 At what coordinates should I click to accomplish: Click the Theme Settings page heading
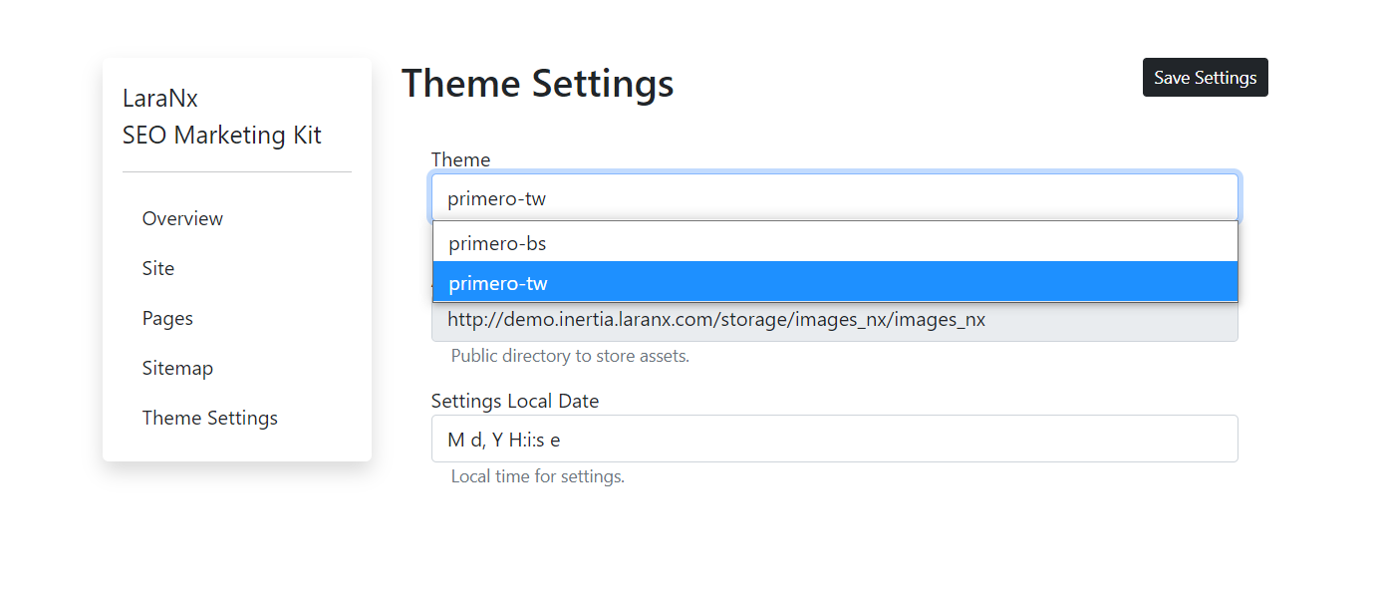click(537, 84)
